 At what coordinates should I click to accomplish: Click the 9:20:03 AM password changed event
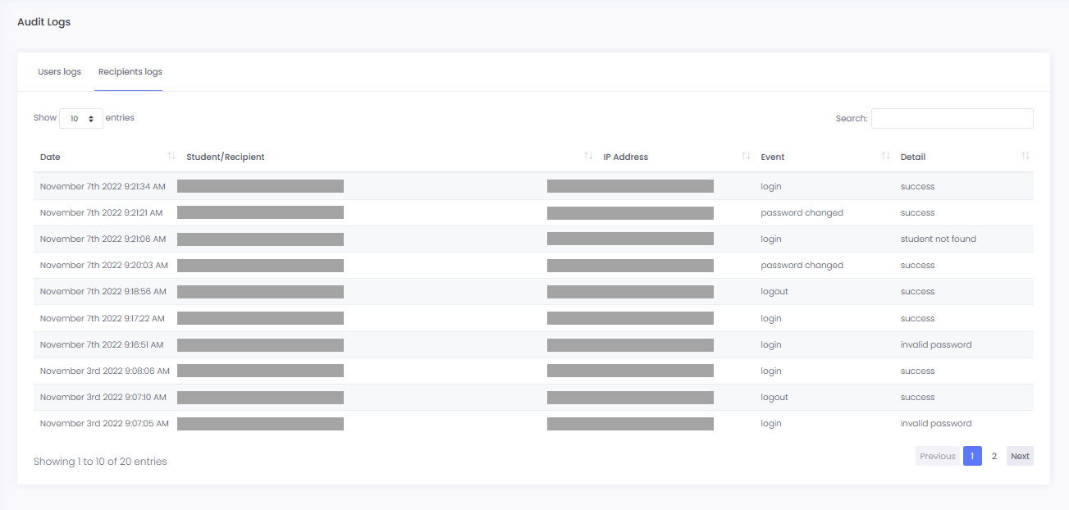point(802,266)
